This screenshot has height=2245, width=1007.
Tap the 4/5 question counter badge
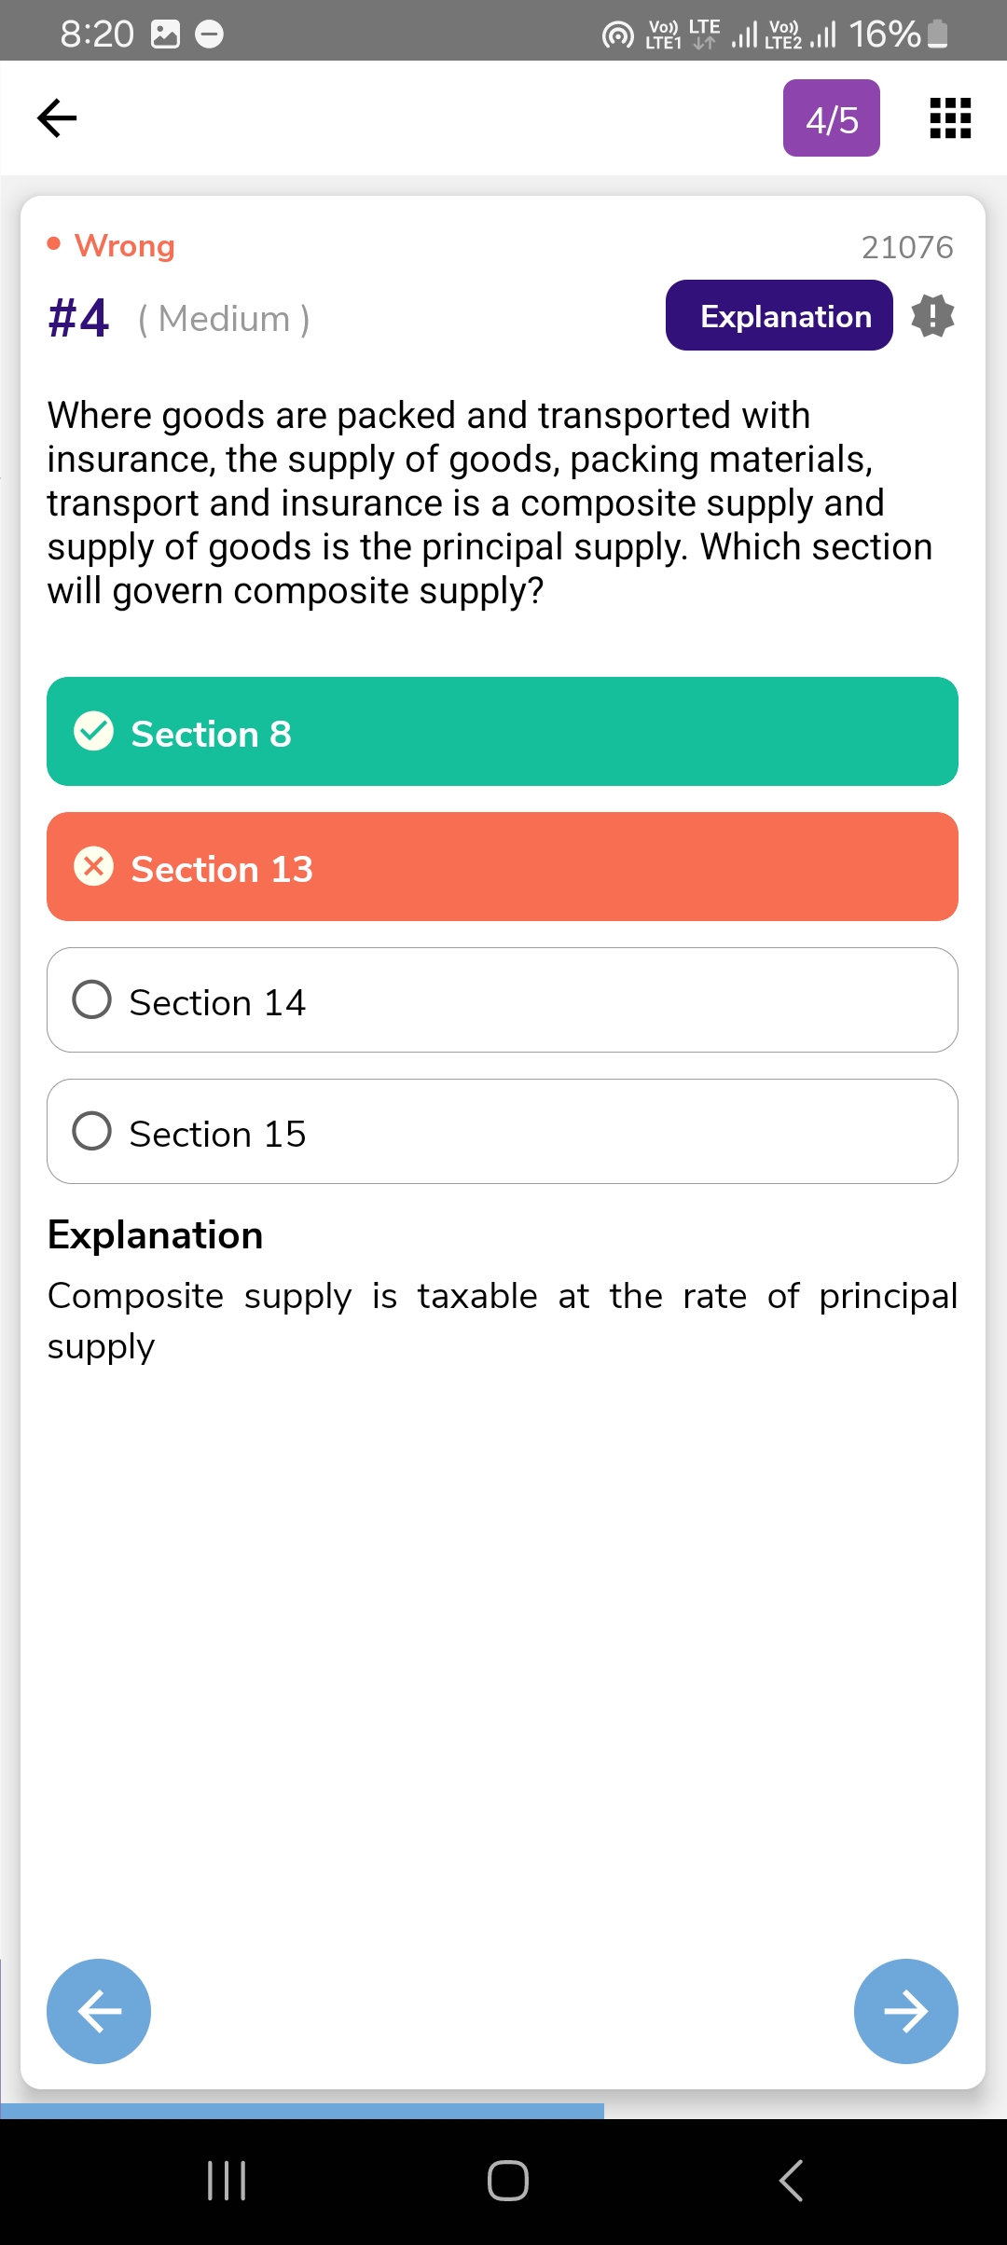[x=831, y=118]
